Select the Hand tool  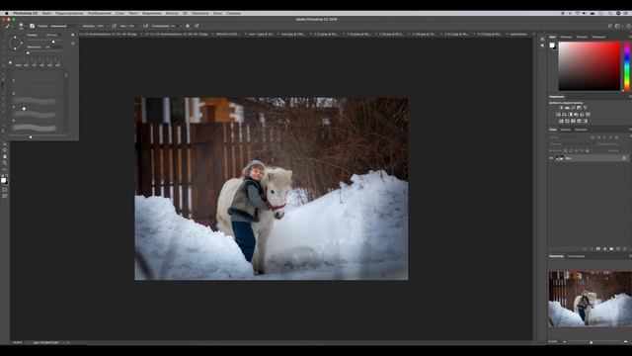point(4,156)
